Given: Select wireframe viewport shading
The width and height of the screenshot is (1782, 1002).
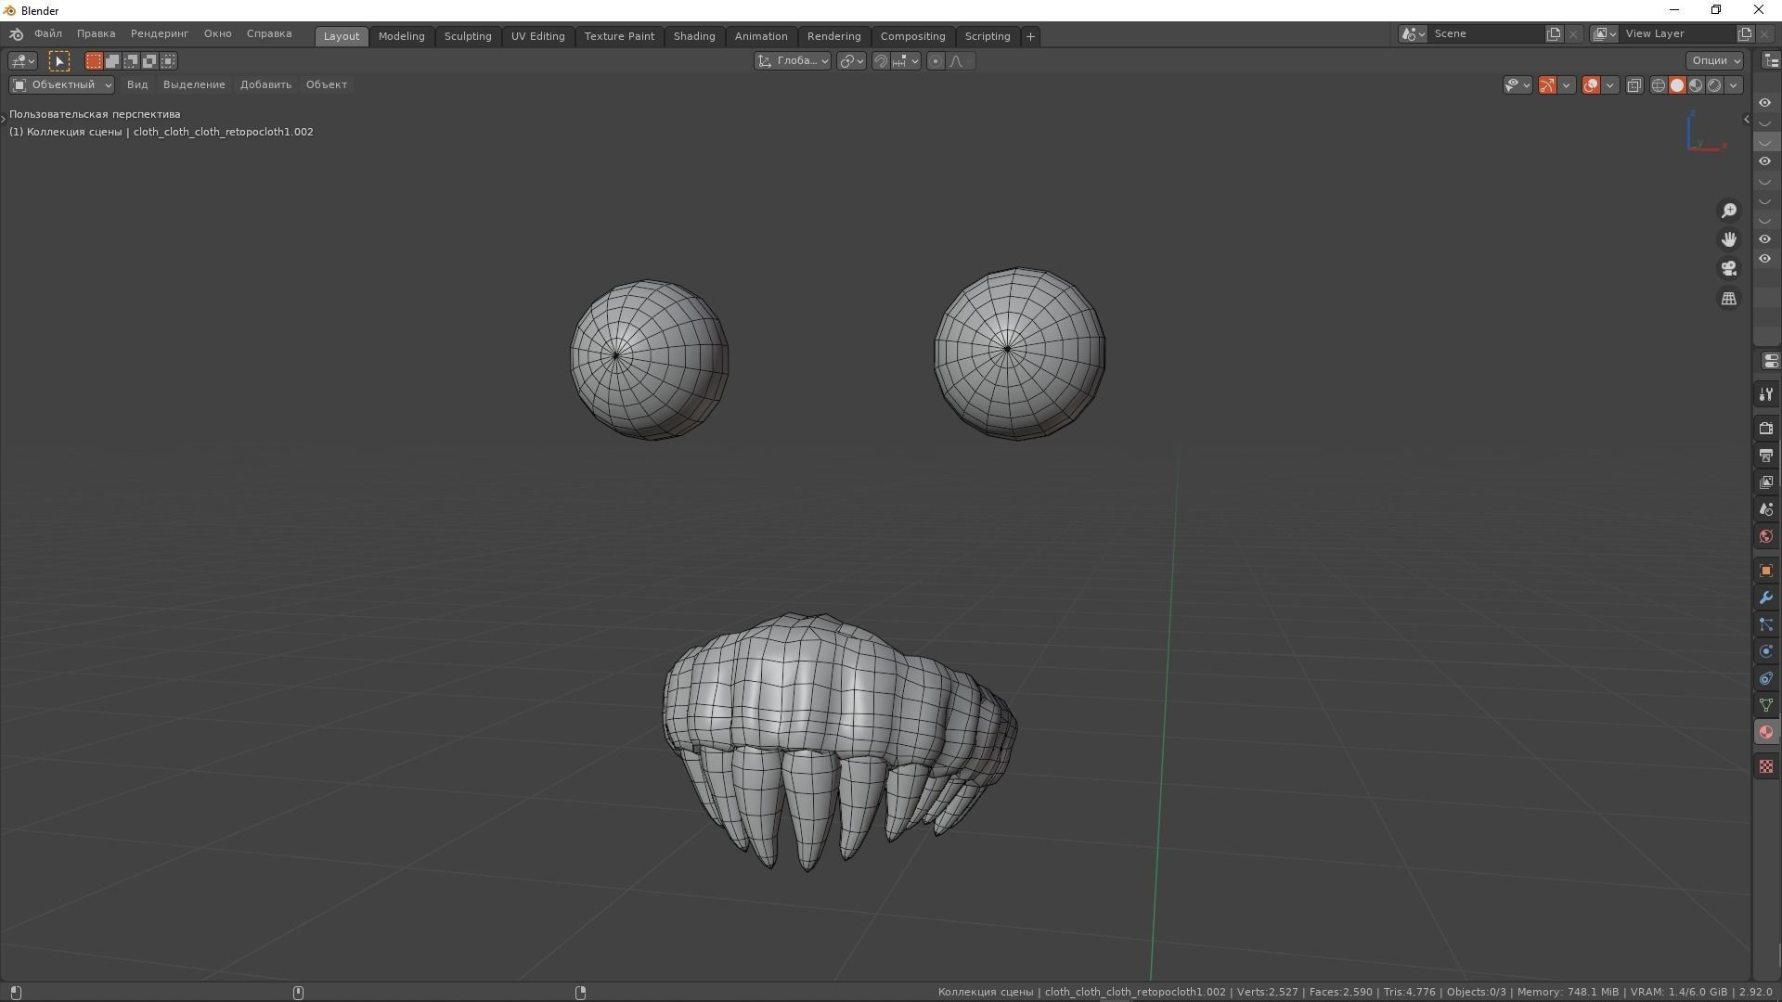Looking at the screenshot, I should 1658,85.
